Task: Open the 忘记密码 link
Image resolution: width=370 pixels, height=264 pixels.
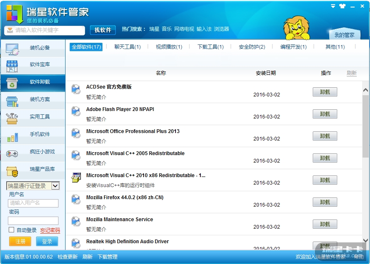Action: point(50,230)
